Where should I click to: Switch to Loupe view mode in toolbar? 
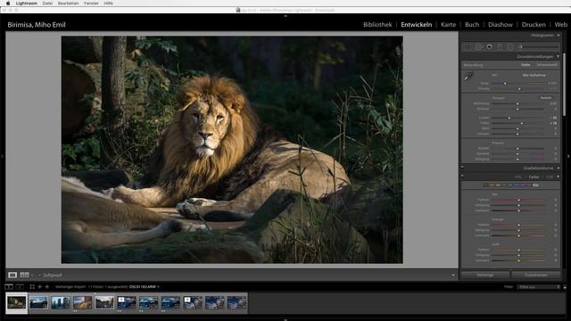tap(12, 275)
